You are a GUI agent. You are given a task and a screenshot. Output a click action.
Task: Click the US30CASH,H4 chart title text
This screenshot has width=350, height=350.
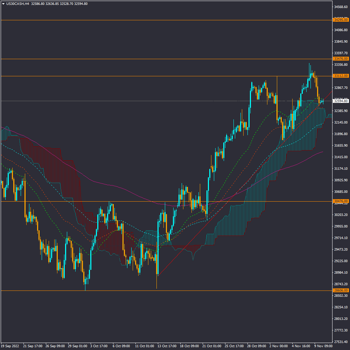[17, 4]
